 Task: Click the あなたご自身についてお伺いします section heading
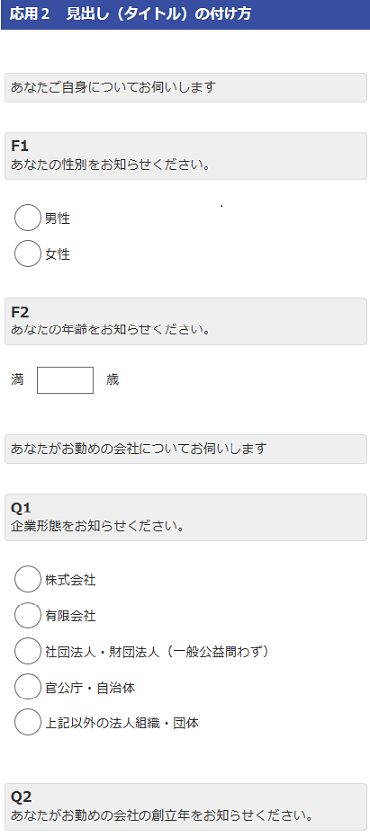click(x=186, y=87)
